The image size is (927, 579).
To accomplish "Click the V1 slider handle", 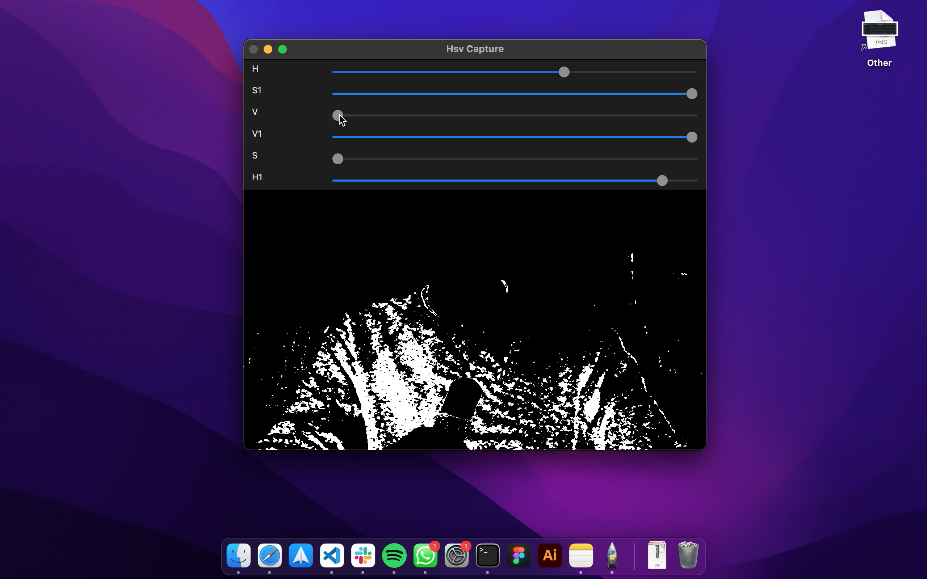I will click(x=691, y=137).
